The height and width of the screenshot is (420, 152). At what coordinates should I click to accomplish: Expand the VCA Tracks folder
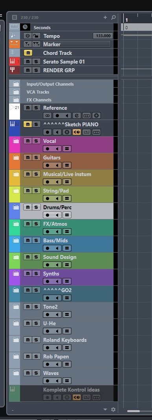[16, 92]
